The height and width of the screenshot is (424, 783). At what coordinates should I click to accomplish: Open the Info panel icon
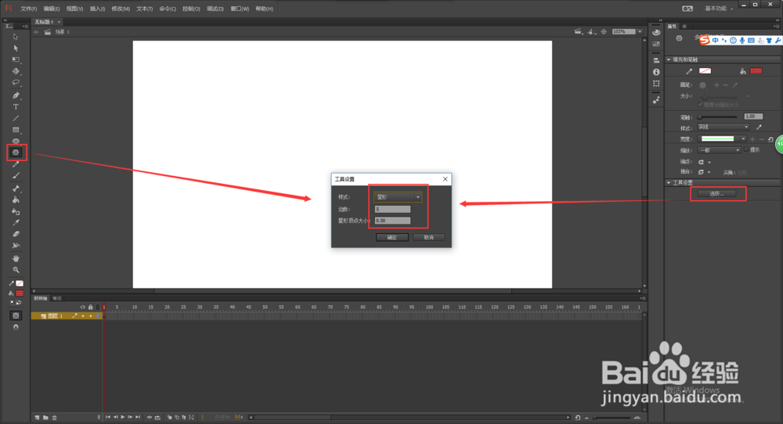pos(656,72)
